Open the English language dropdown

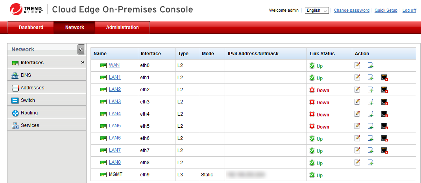pyautogui.click(x=317, y=11)
